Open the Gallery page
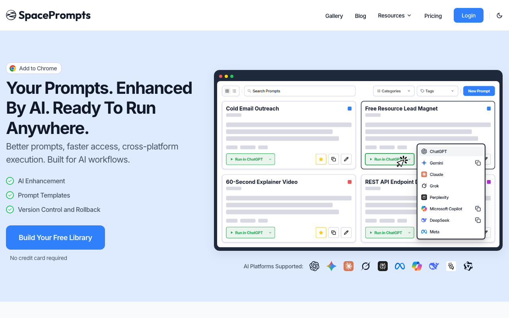The width and height of the screenshot is (509, 318). tap(334, 16)
